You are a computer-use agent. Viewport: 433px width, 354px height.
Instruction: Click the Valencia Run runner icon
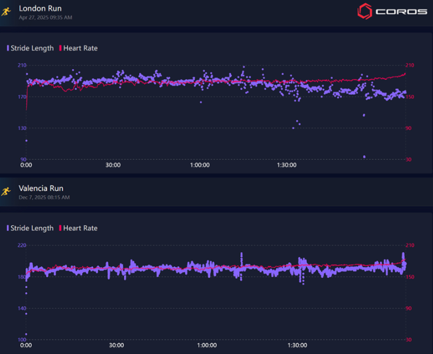[6, 192]
